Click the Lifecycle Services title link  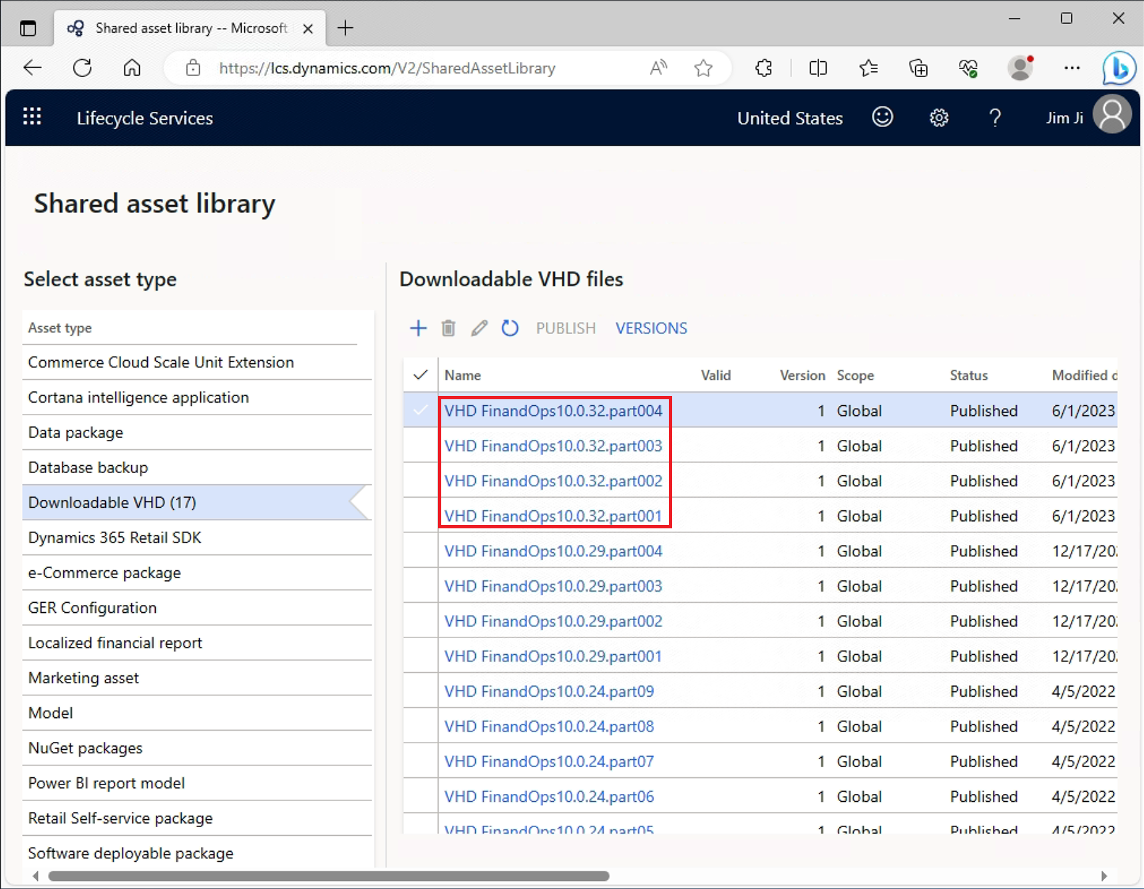tap(144, 118)
